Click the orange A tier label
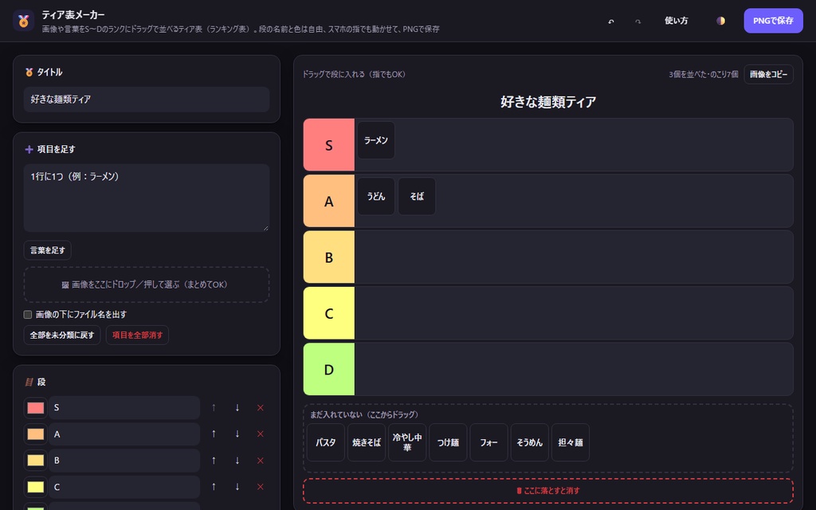The width and height of the screenshot is (816, 510). coord(329,201)
